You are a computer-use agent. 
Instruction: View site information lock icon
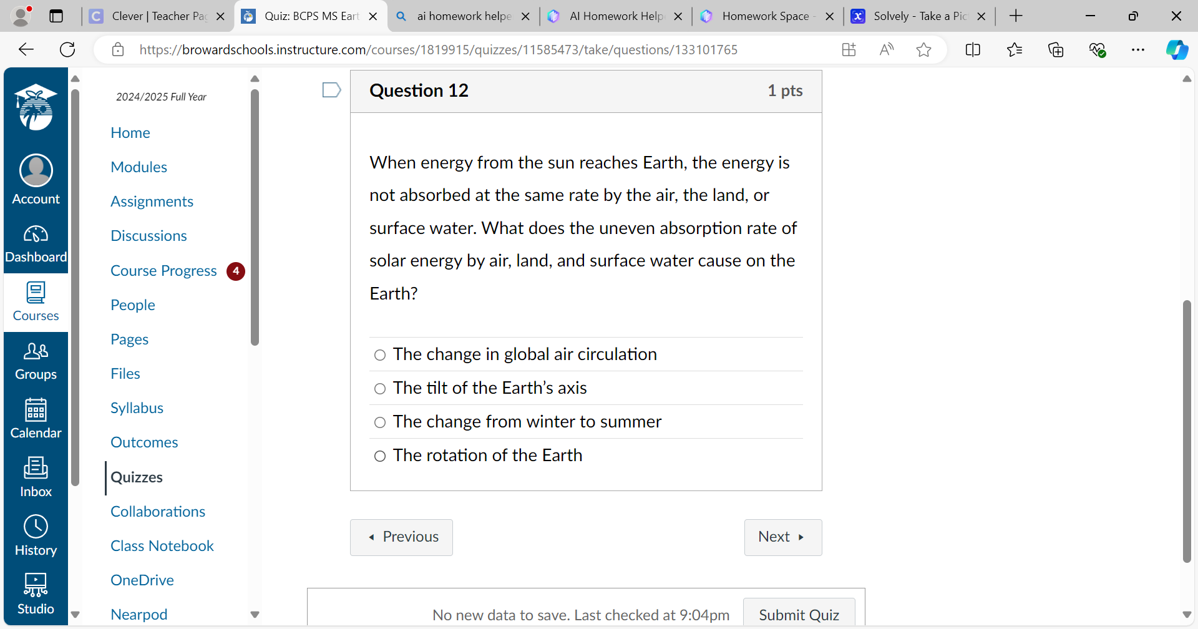[x=118, y=49]
